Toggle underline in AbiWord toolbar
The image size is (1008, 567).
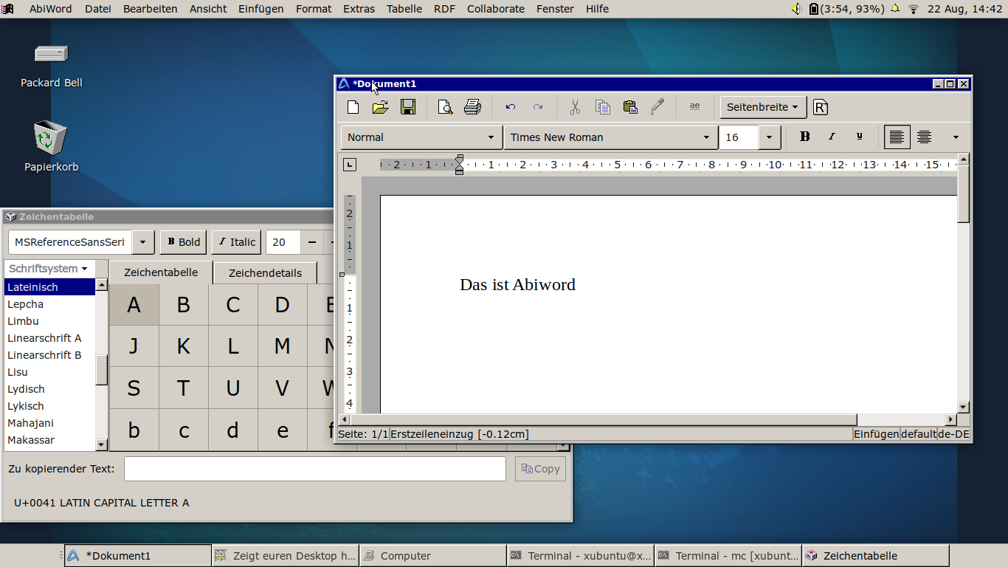859,137
